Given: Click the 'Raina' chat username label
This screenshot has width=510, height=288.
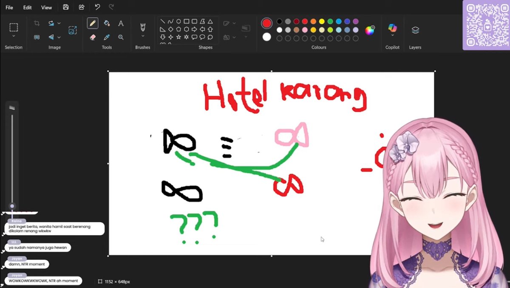Looking at the screenshot, I should click(17, 221).
